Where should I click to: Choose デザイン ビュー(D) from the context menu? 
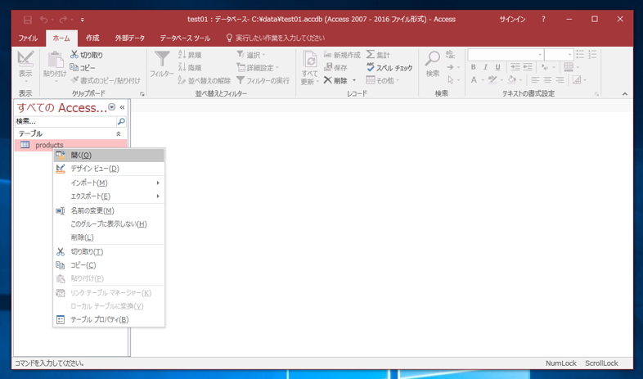point(109,169)
